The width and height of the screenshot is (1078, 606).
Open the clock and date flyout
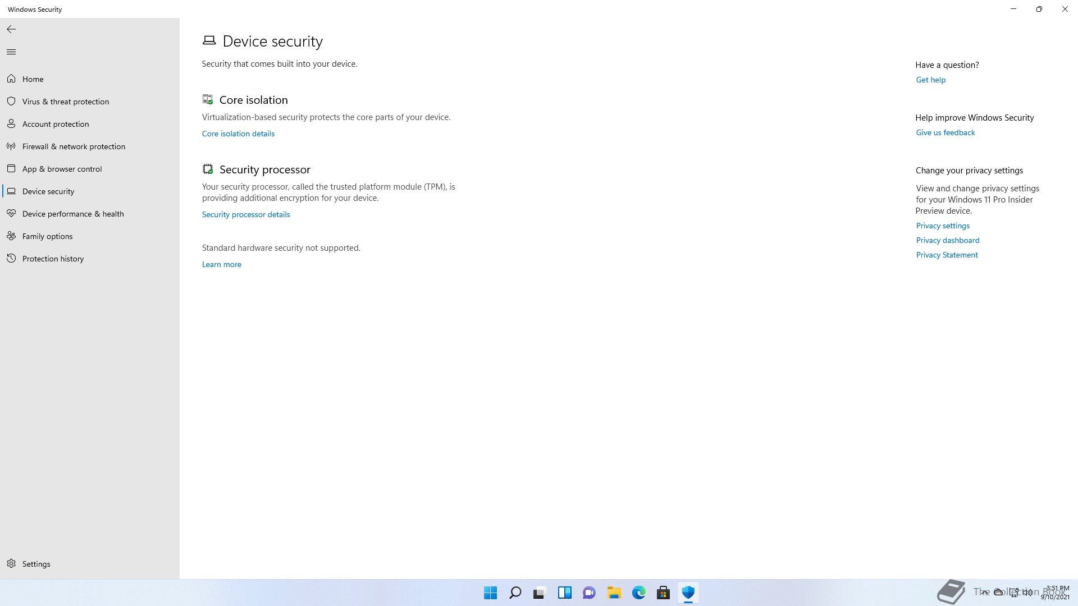[x=1055, y=593]
